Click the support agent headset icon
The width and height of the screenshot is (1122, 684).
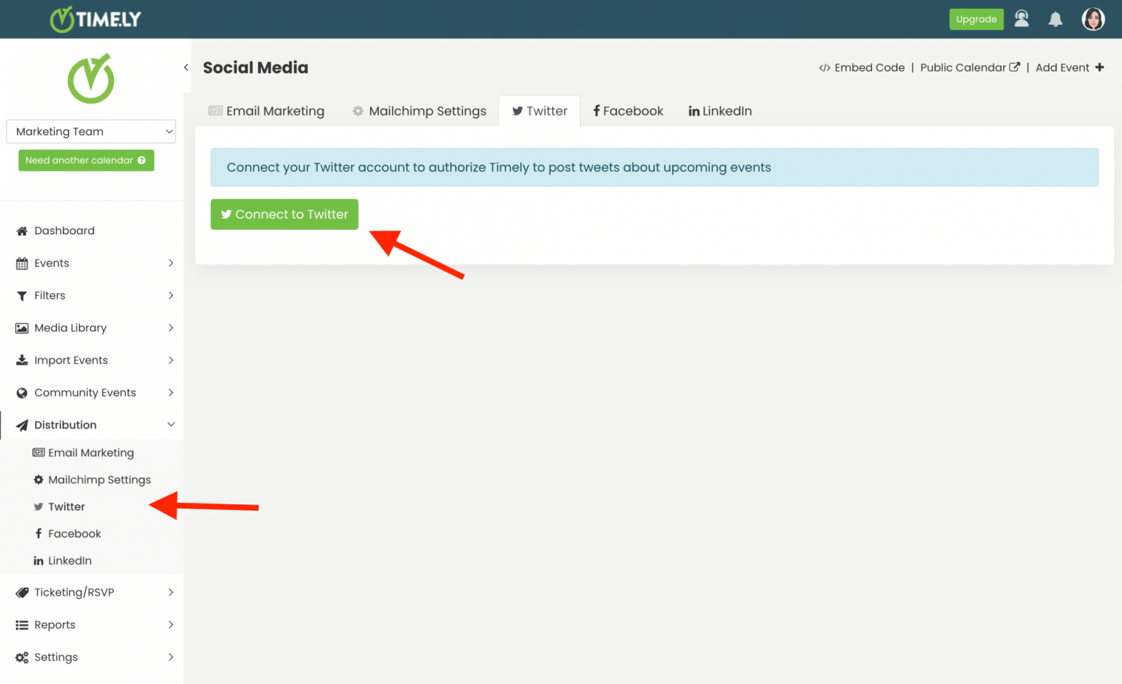[x=1021, y=19]
